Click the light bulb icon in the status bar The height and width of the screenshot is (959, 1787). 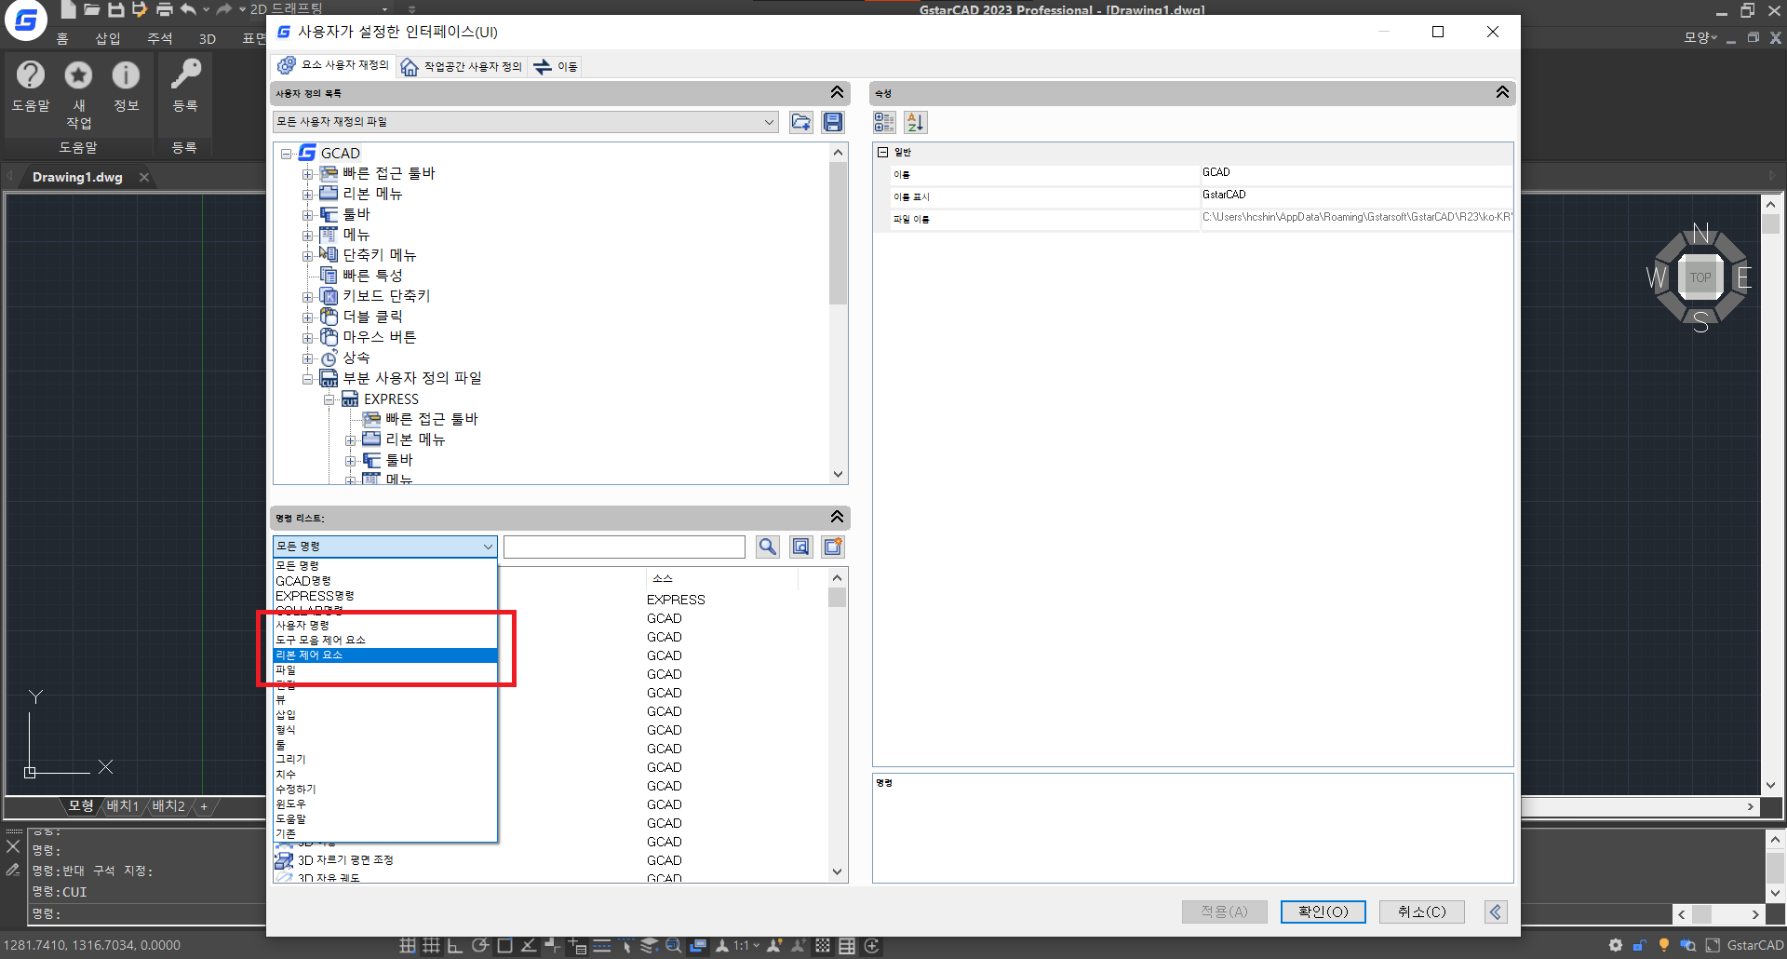(1664, 945)
